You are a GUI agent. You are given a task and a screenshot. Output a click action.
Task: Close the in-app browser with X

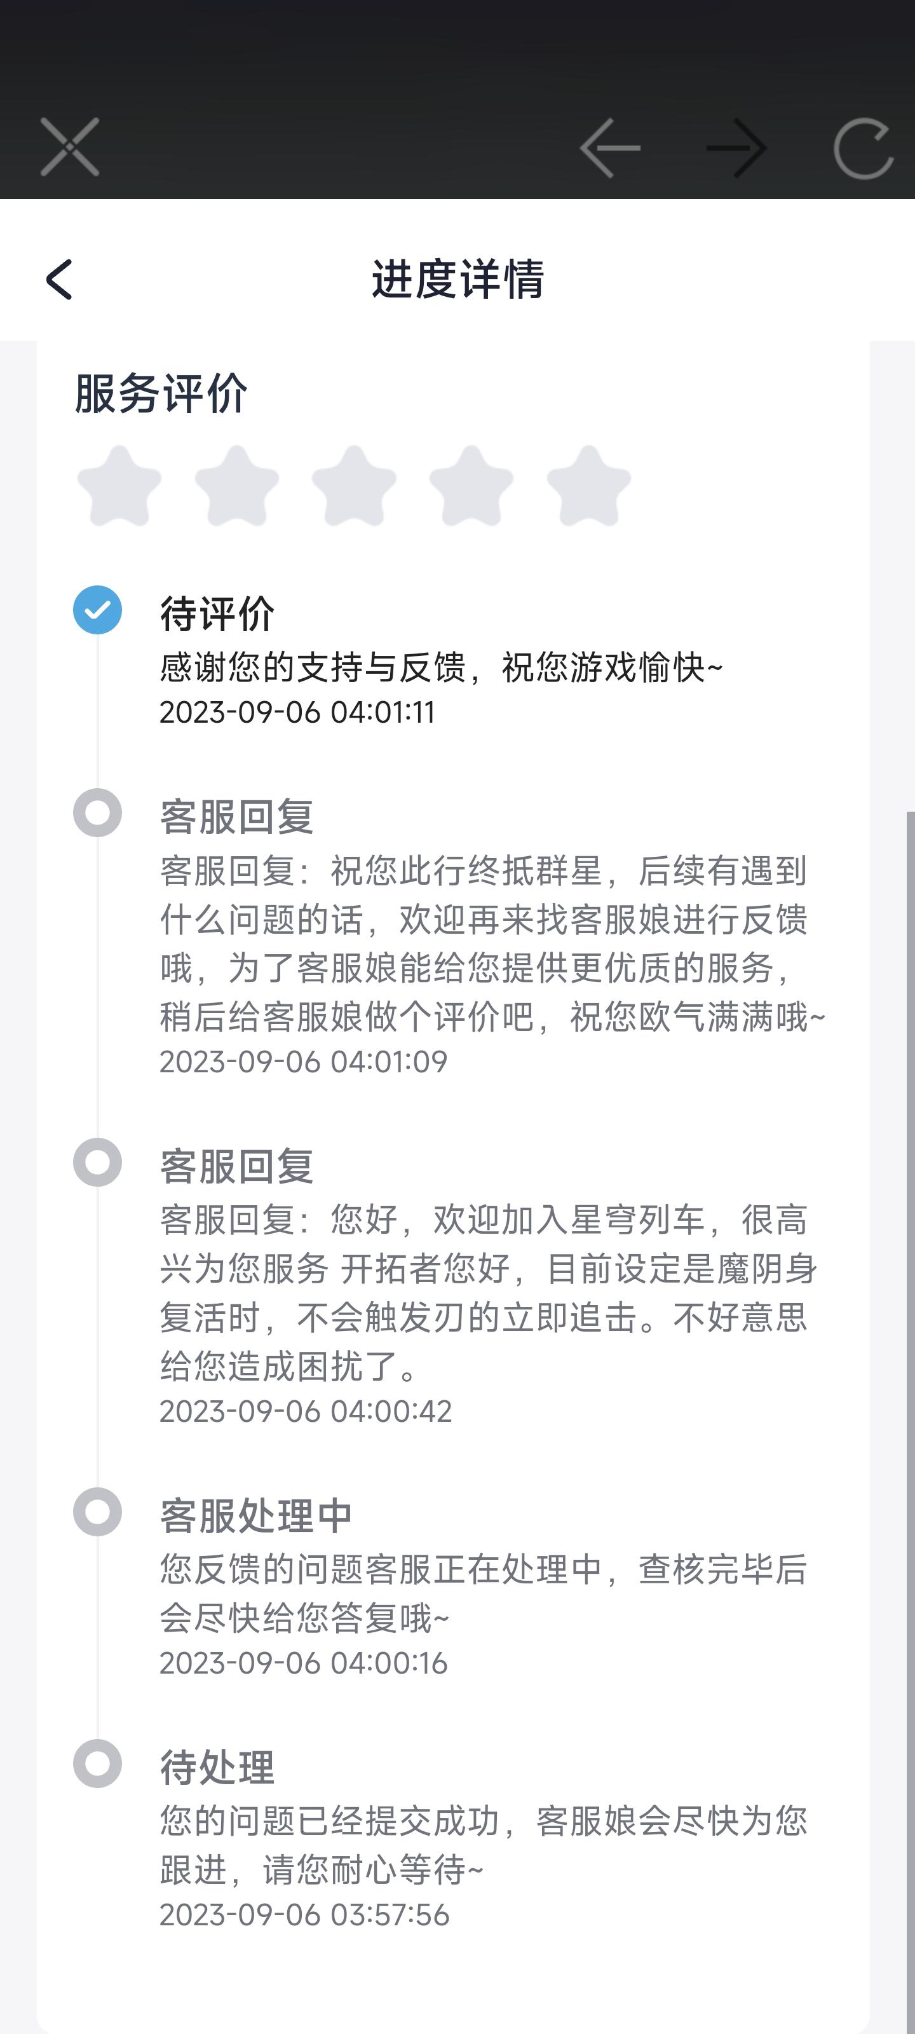point(69,147)
